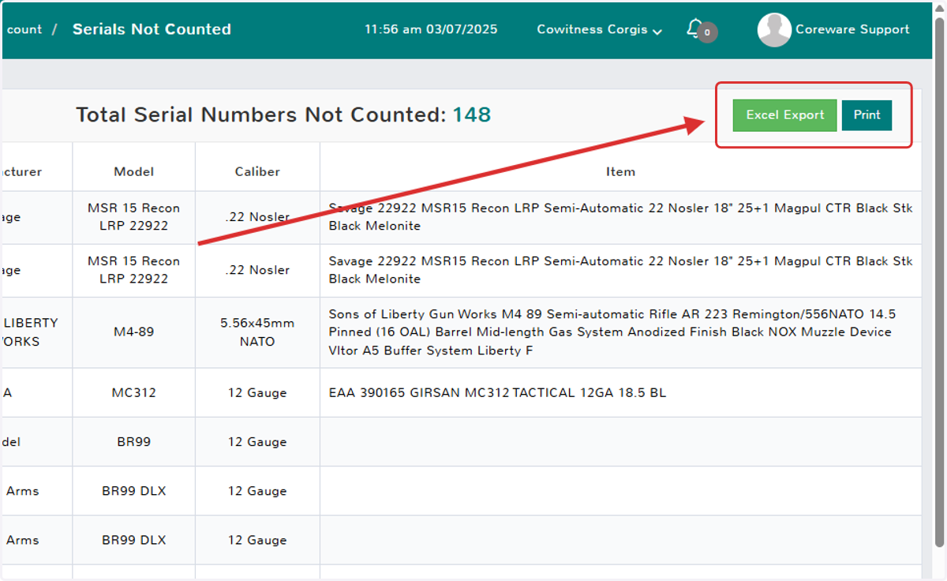
Task: Select the Serials Not Counted breadcrumb title
Action: 152,30
